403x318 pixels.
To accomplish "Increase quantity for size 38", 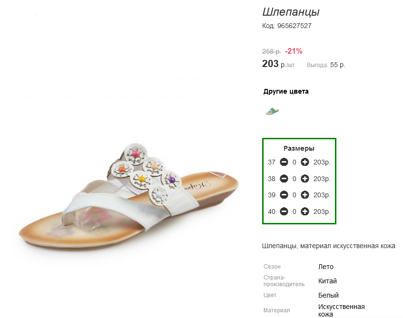I will click(305, 179).
